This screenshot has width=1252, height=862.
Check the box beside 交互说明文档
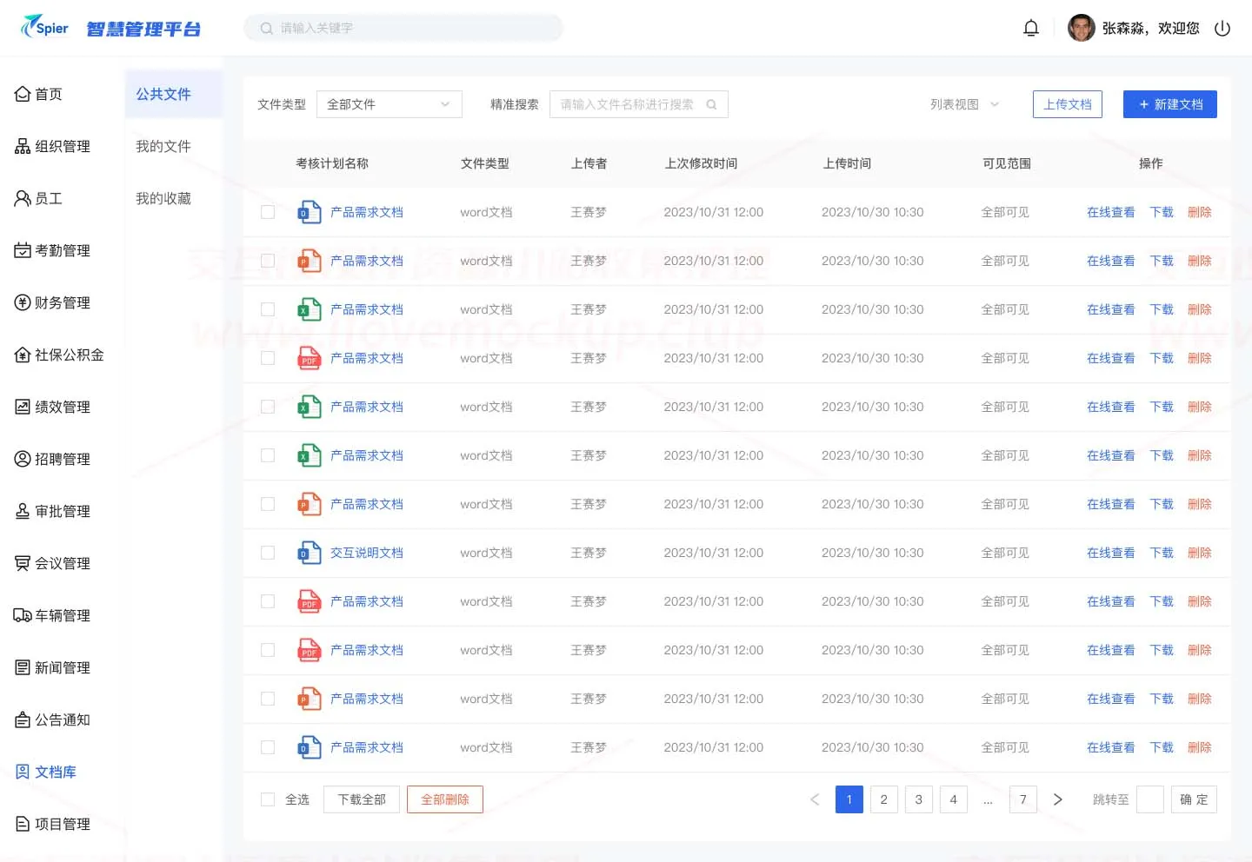point(268,553)
